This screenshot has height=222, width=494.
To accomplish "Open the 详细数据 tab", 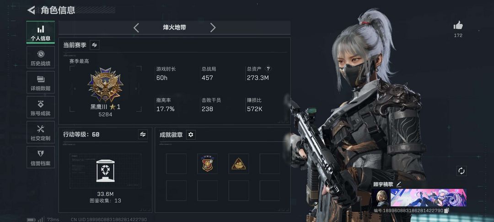I will (41, 82).
